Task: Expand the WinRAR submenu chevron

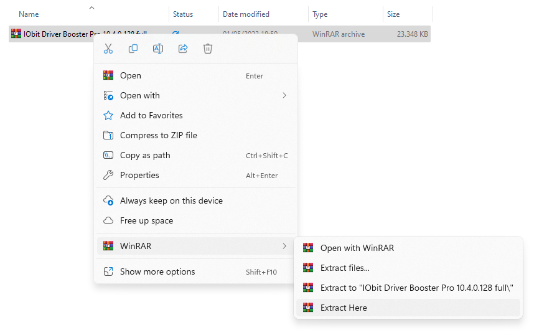Action: tap(284, 246)
